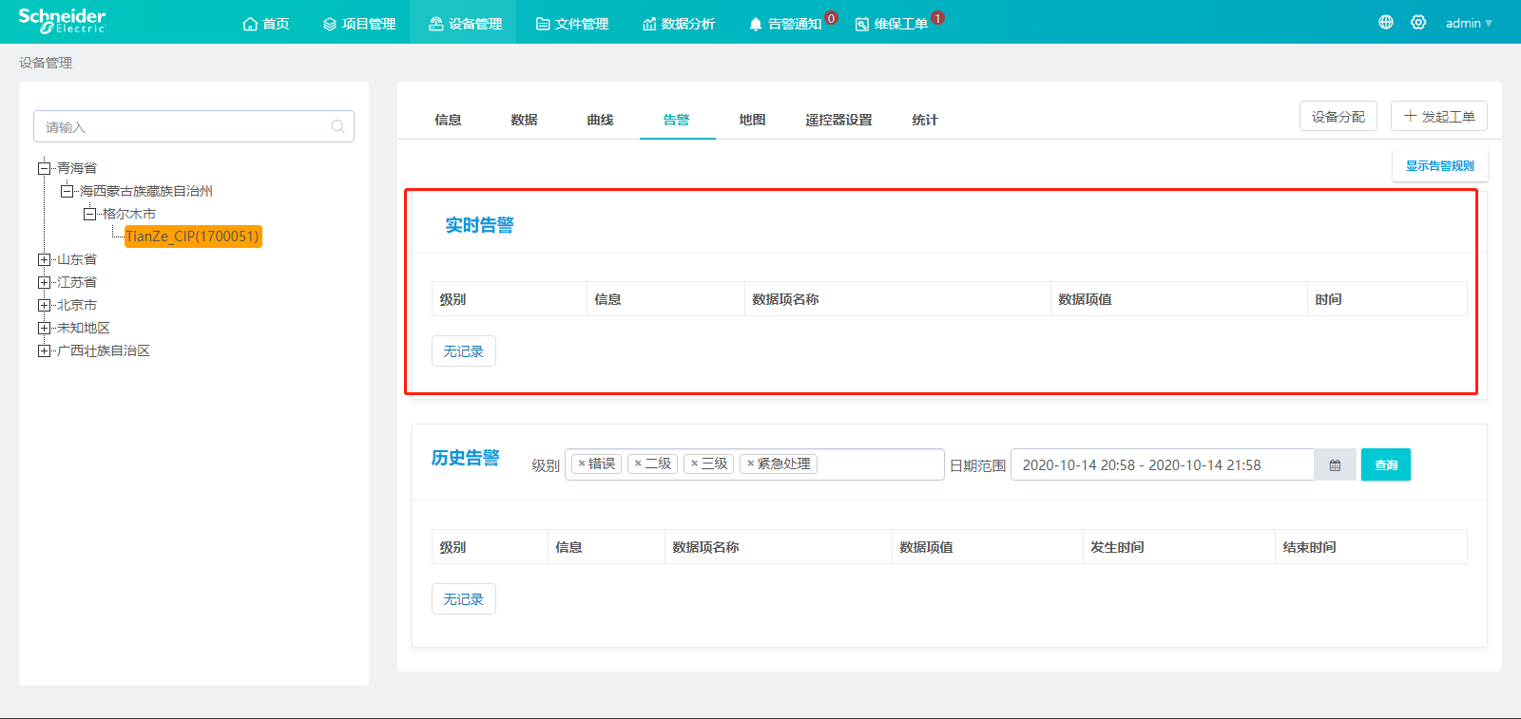Image resolution: width=1521 pixels, height=719 pixels.
Task: Open the calendar date picker icon
Action: 1335,464
